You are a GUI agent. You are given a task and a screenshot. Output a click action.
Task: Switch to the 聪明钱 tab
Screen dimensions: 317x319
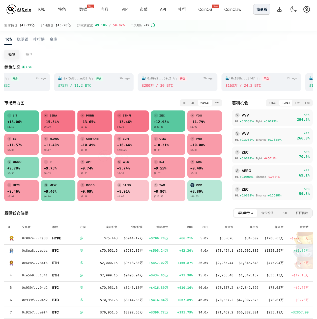click(x=22, y=39)
